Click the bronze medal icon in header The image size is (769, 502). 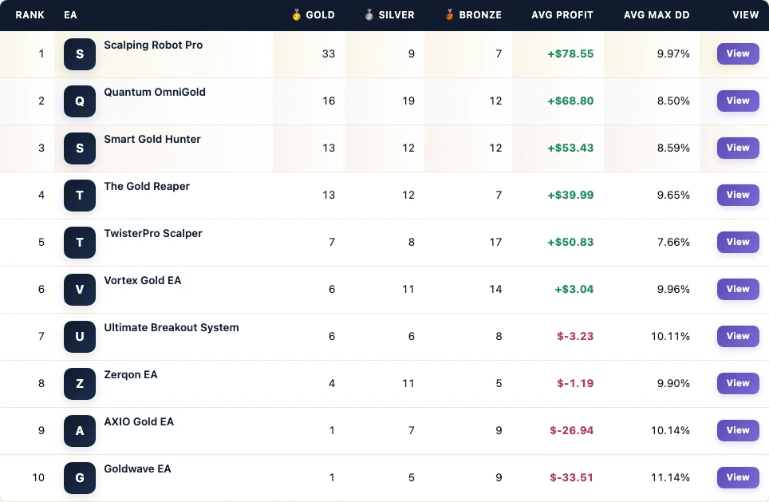point(450,14)
